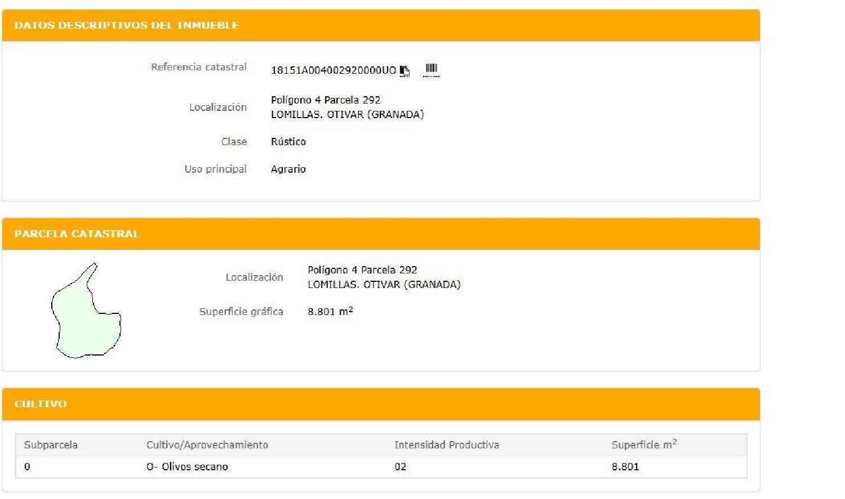This screenshot has height=499, width=845.
Task: Click the CULTIVO section header
Action: [39, 404]
